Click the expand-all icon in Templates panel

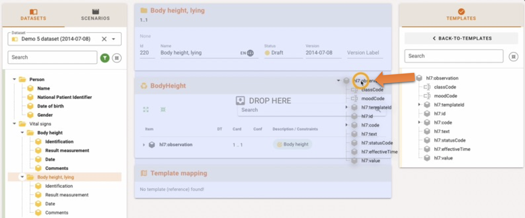[x=513, y=57]
